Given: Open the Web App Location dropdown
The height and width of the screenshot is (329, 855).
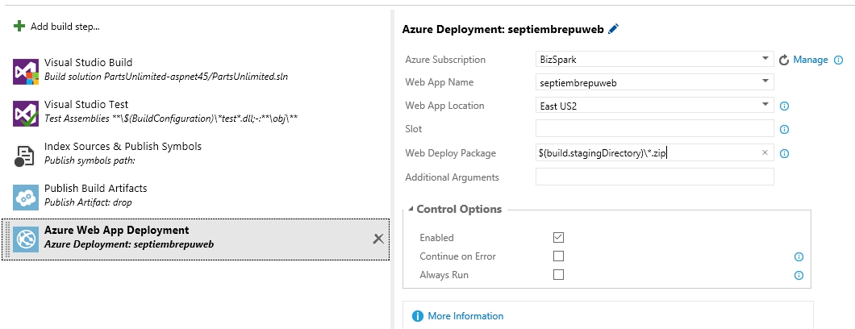Looking at the screenshot, I should click(x=765, y=105).
